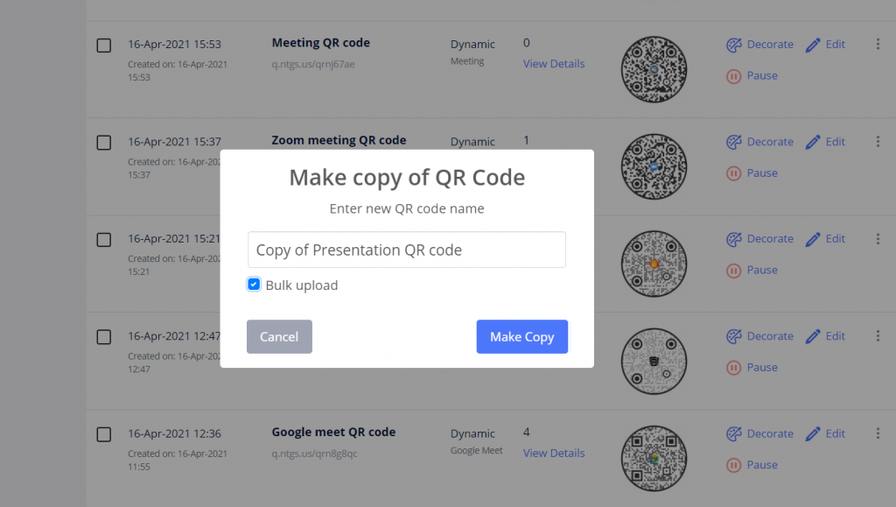Screen dimensions: 896x507
Task: Open three-dot menu for Google meet QR code
Action: (878, 434)
